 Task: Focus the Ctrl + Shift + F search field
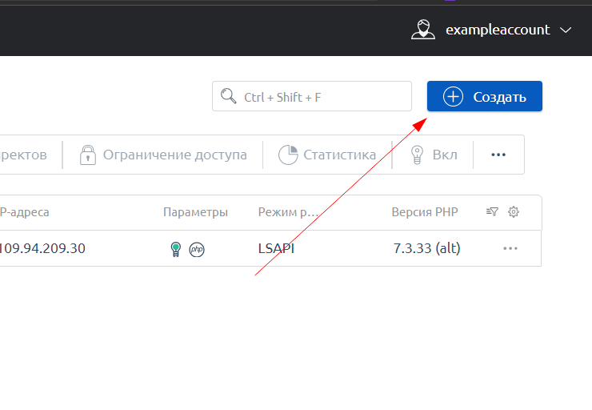(x=320, y=97)
